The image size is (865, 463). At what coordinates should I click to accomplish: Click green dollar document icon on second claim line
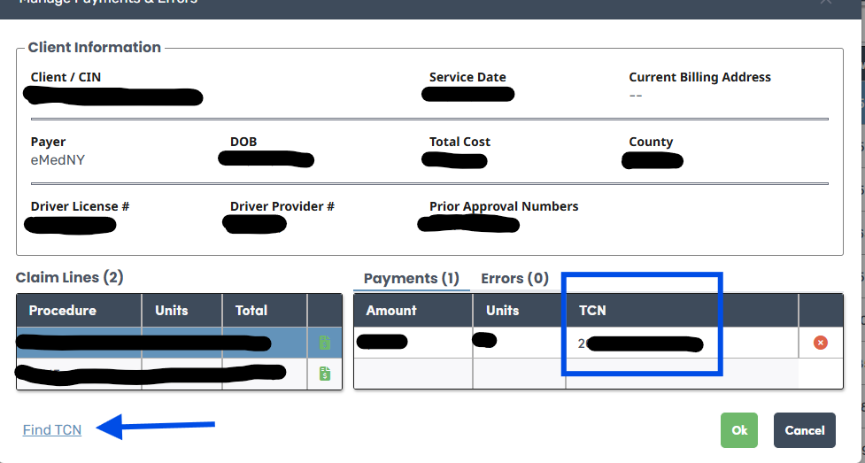click(x=324, y=374)
